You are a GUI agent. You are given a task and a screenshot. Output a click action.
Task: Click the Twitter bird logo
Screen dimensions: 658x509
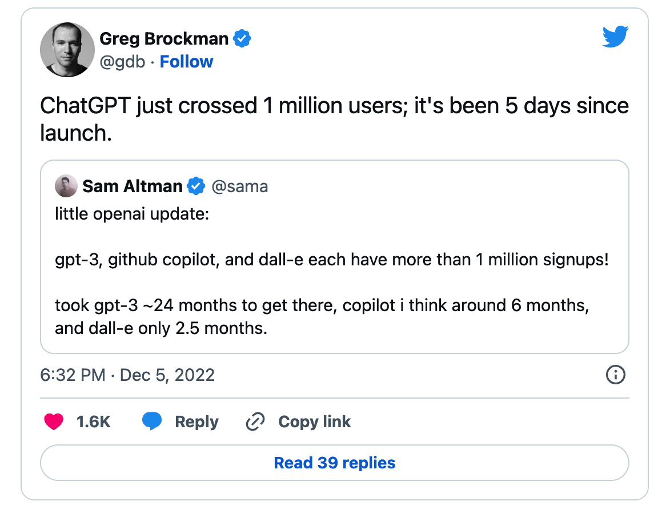[x=615, y=38]
